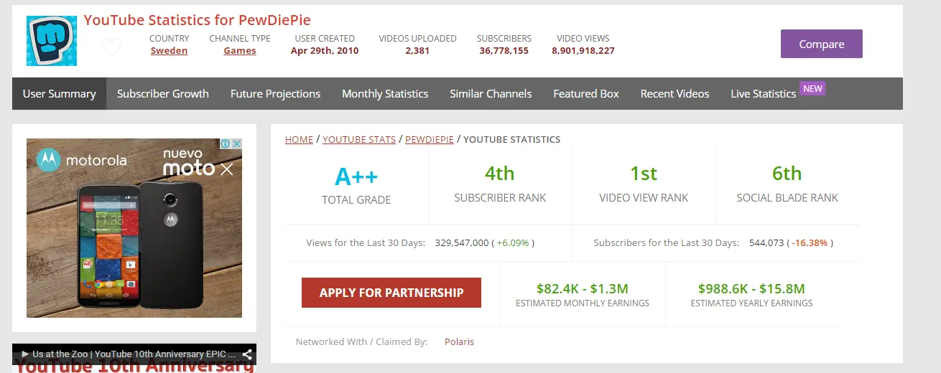Click the share icon on video player
The height and width of the screenshot is (373, 941).
click(247, 354)
